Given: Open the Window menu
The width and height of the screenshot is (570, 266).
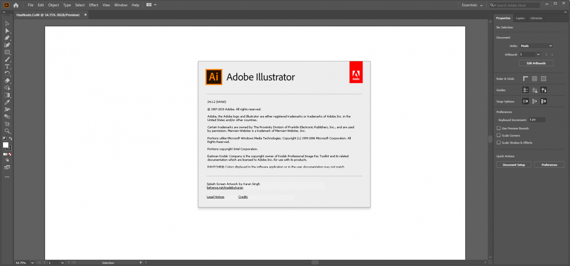Looking at the screenshot, I should [x=121, y=5].
